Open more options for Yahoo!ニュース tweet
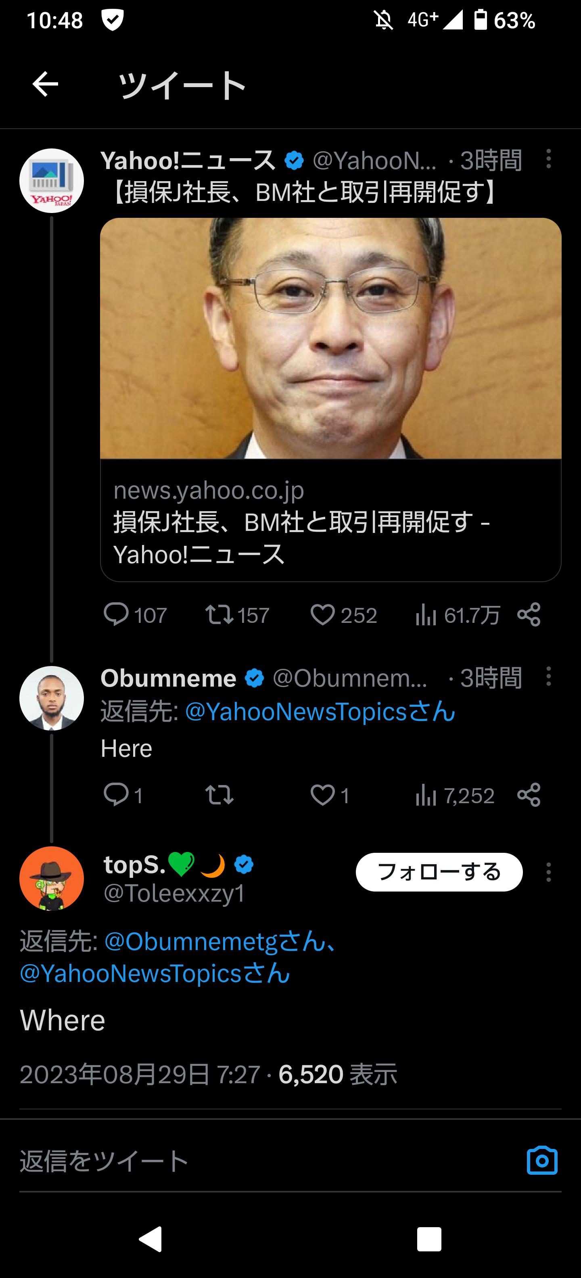The image size is (581, 1278). pyautogui.click(x=548, y=159)
